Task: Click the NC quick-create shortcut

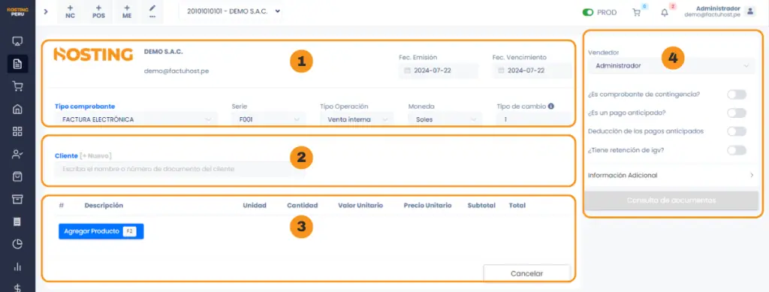Action: [70, 12]
